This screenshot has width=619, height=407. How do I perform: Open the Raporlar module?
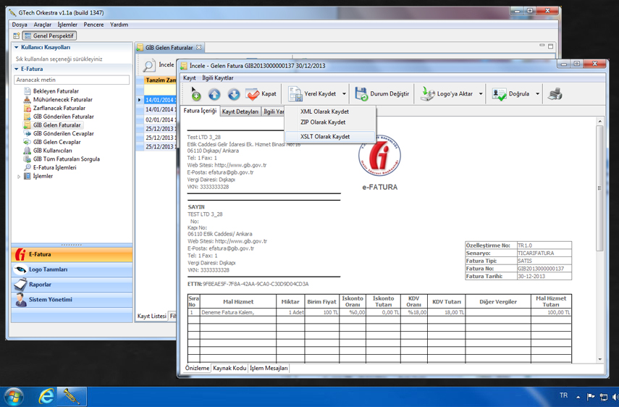[x=72, y=285]
